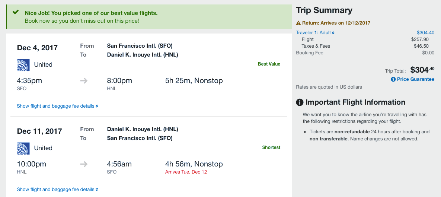Viewport: 441px width, 197px height.
Task: Click the United logo for the Dec 11 flight
Action: [x=23, y=148]
